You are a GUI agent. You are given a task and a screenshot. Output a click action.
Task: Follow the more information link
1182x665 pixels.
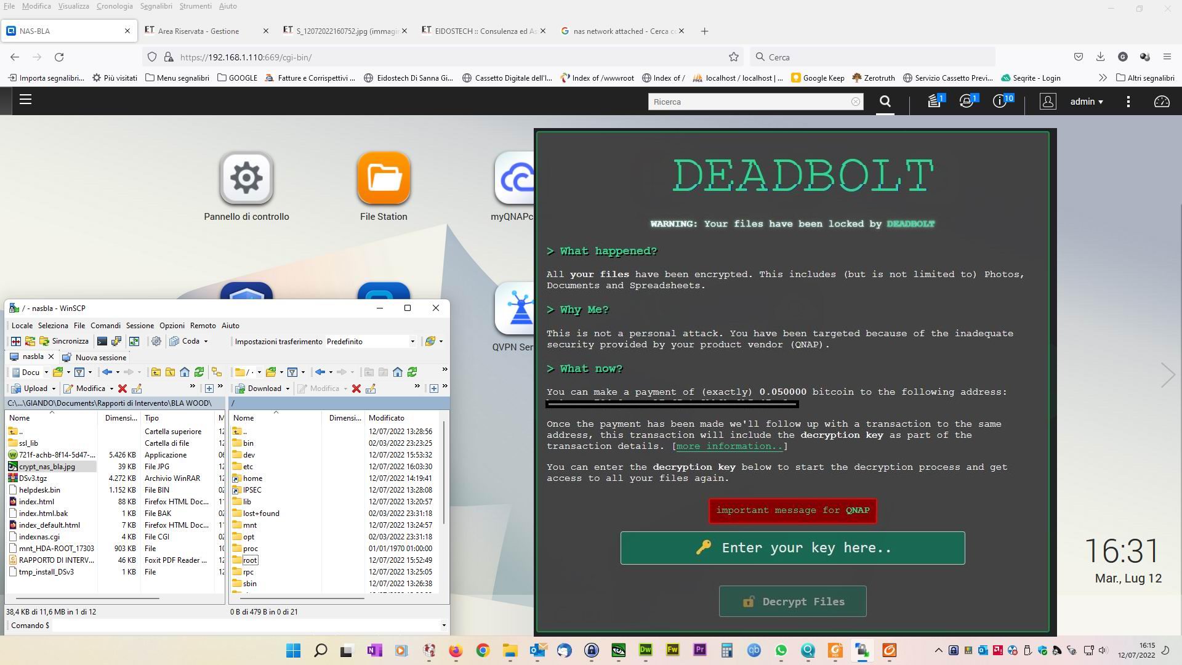point(730,446)
